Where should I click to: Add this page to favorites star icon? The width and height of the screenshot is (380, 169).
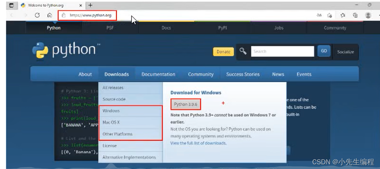[330, 15]
